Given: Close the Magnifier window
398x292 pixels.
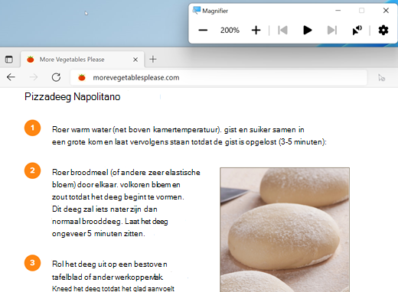Looking at the screenshot, I should point(386,11).
